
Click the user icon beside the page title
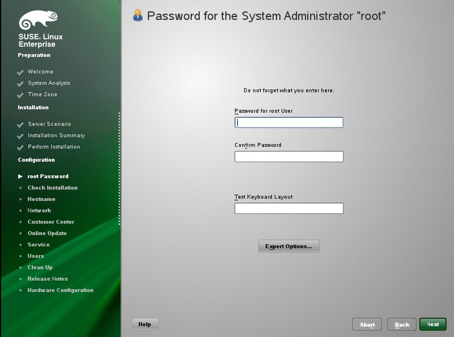(x=138, y=15)
